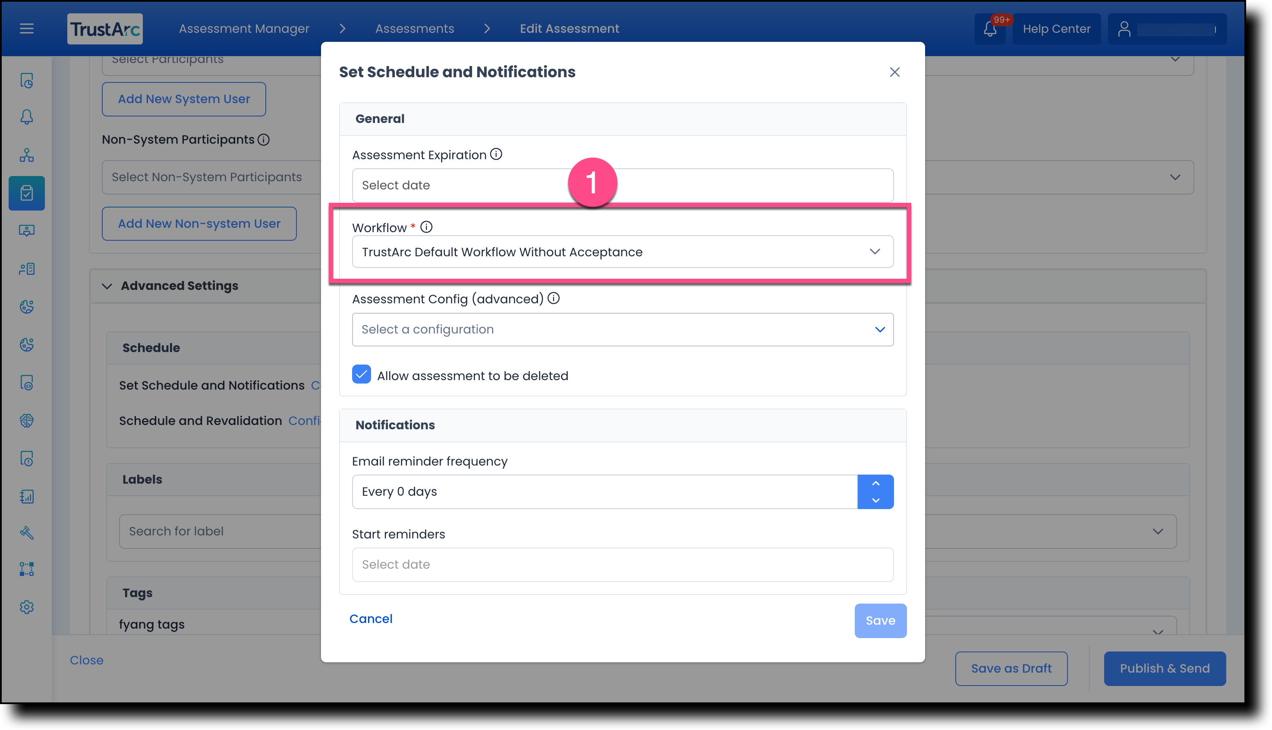Click info icon beside Assessment Config (advanced)

coord(554,298)
